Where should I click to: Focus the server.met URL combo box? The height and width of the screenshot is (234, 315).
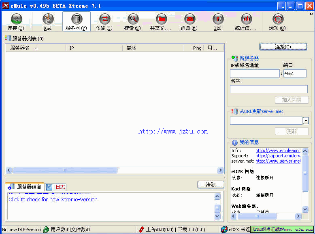click(x=266, y=121)
